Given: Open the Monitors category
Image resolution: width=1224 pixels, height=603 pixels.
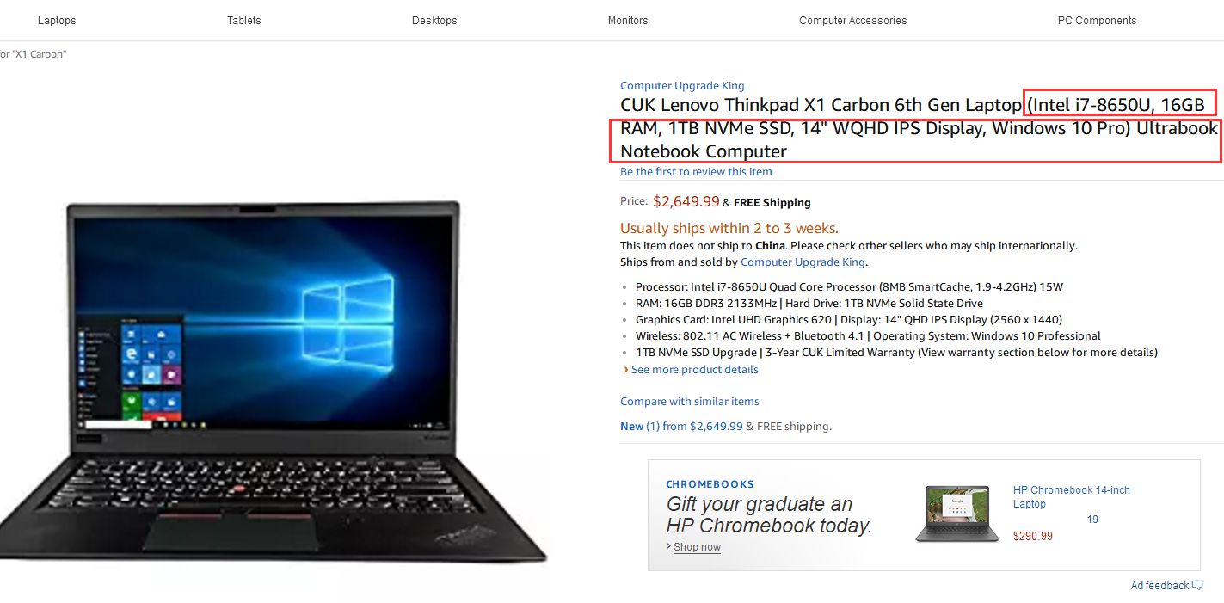Looking at the screenshot, I should point(628,21).
